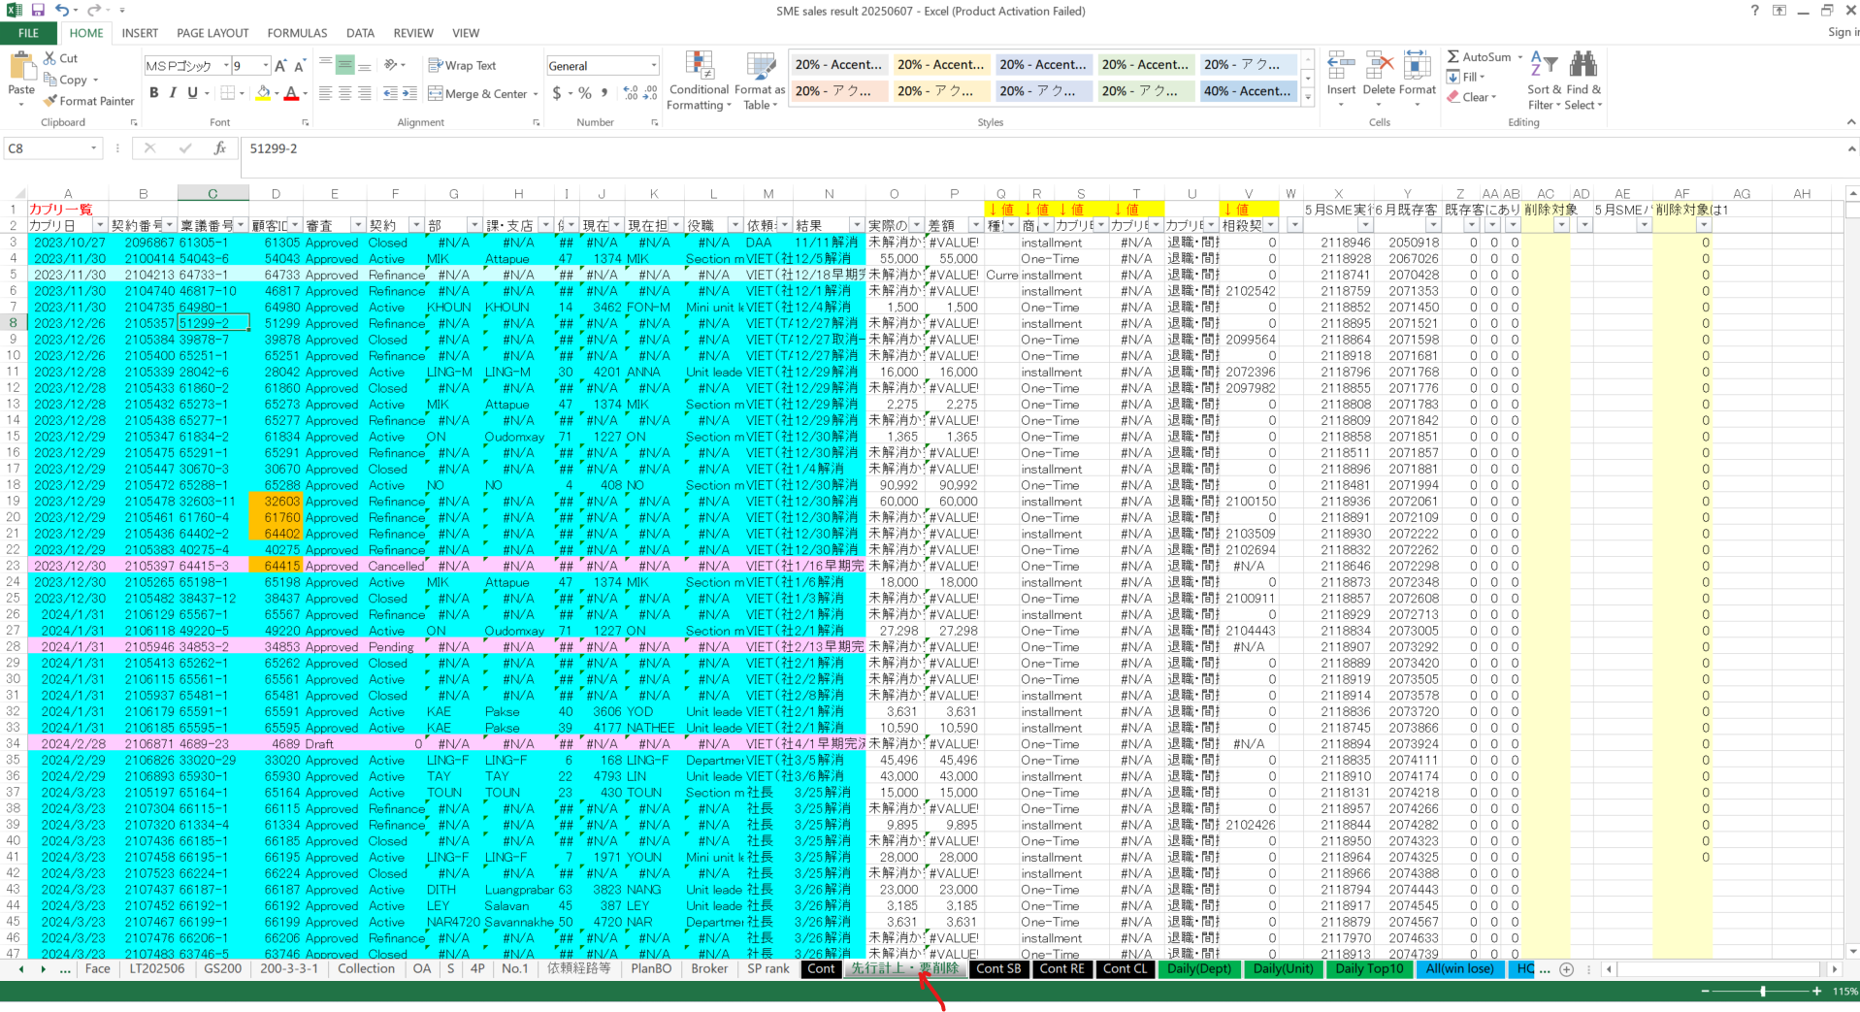Toggle Underline formatting
This screenshot has height=1012, width=1860.
coord(192,93)
